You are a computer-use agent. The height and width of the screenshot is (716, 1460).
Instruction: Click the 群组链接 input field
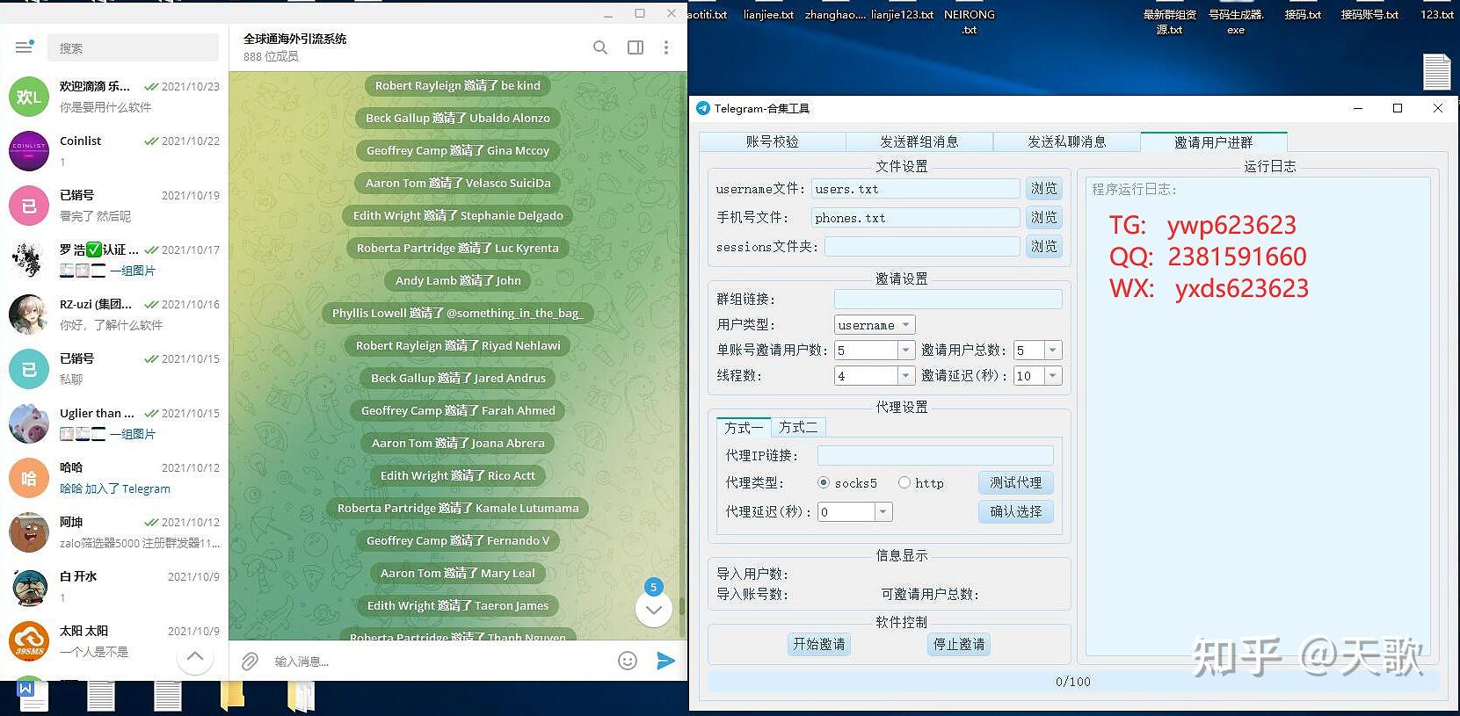tap(948, 299)
